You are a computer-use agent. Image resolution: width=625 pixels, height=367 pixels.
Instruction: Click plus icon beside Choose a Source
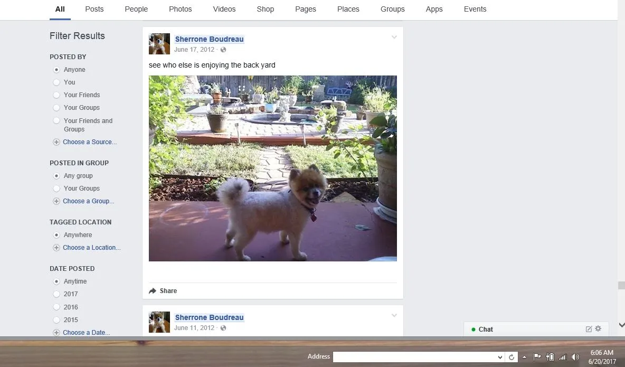[56, 142]
